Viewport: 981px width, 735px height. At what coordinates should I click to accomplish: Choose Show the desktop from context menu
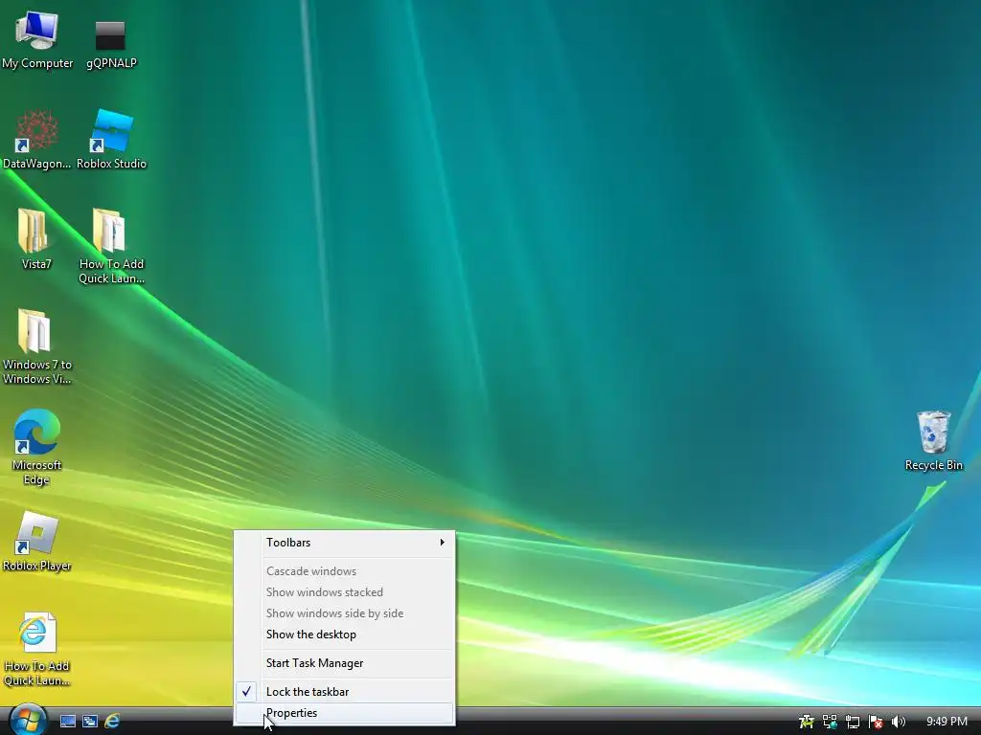tap(344, 634)
